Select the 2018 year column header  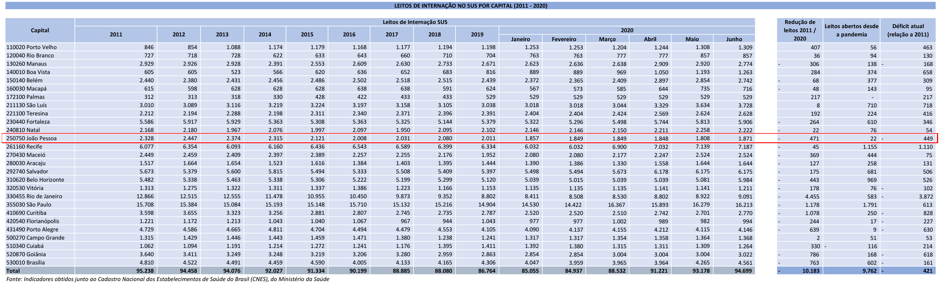(x=435, y=35)
